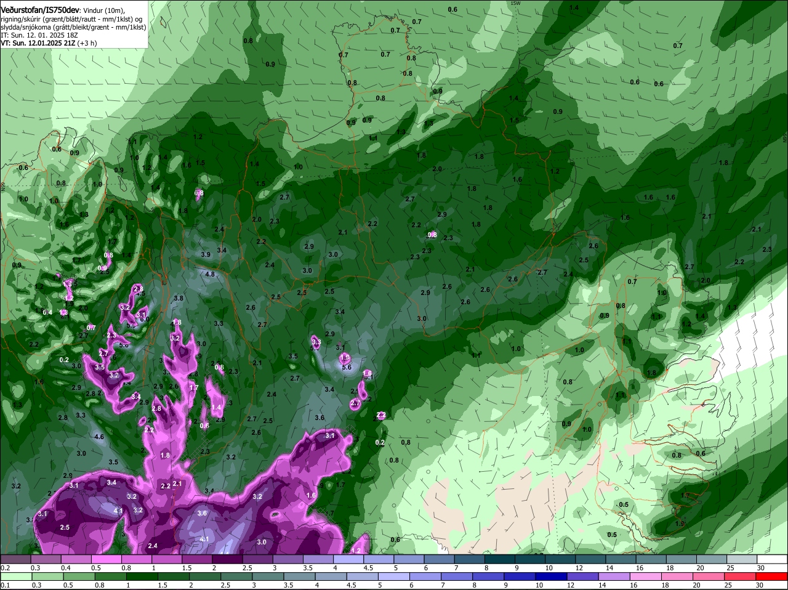This screenshot has width=788, height=590.
Task: Click the 0.1 label under the lower legend
Action: (x=5, y=586)
